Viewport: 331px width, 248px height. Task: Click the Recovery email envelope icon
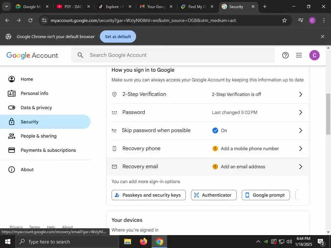[114, 167]
